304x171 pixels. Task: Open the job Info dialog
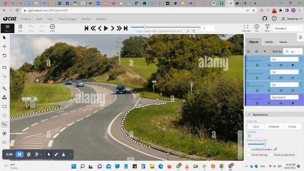256,28
